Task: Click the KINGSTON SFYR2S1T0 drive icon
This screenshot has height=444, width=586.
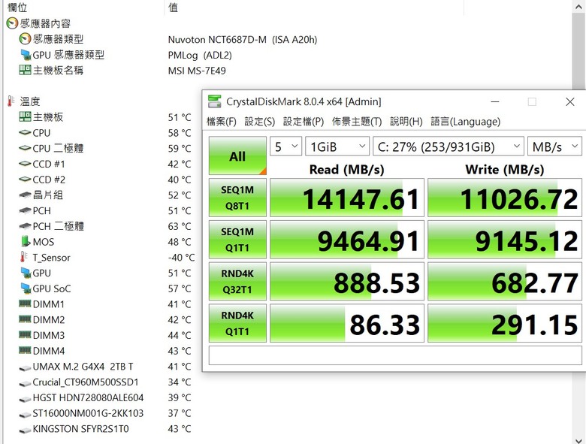Action: coord(25,430)
